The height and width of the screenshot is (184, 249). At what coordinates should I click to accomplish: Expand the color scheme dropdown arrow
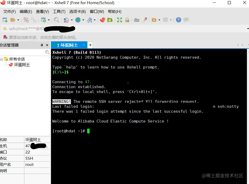coord(72,20)
